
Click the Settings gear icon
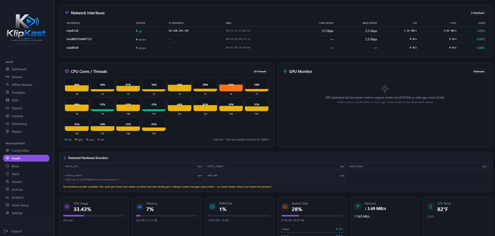pos(7,213)
